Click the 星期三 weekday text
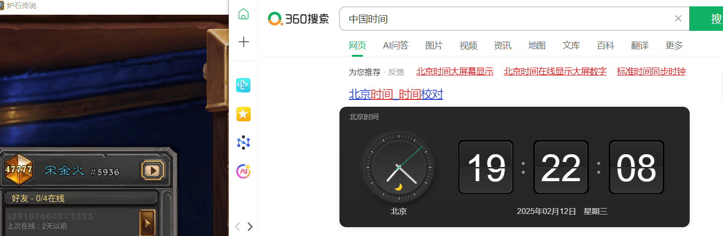 click(x=596, y=212)
